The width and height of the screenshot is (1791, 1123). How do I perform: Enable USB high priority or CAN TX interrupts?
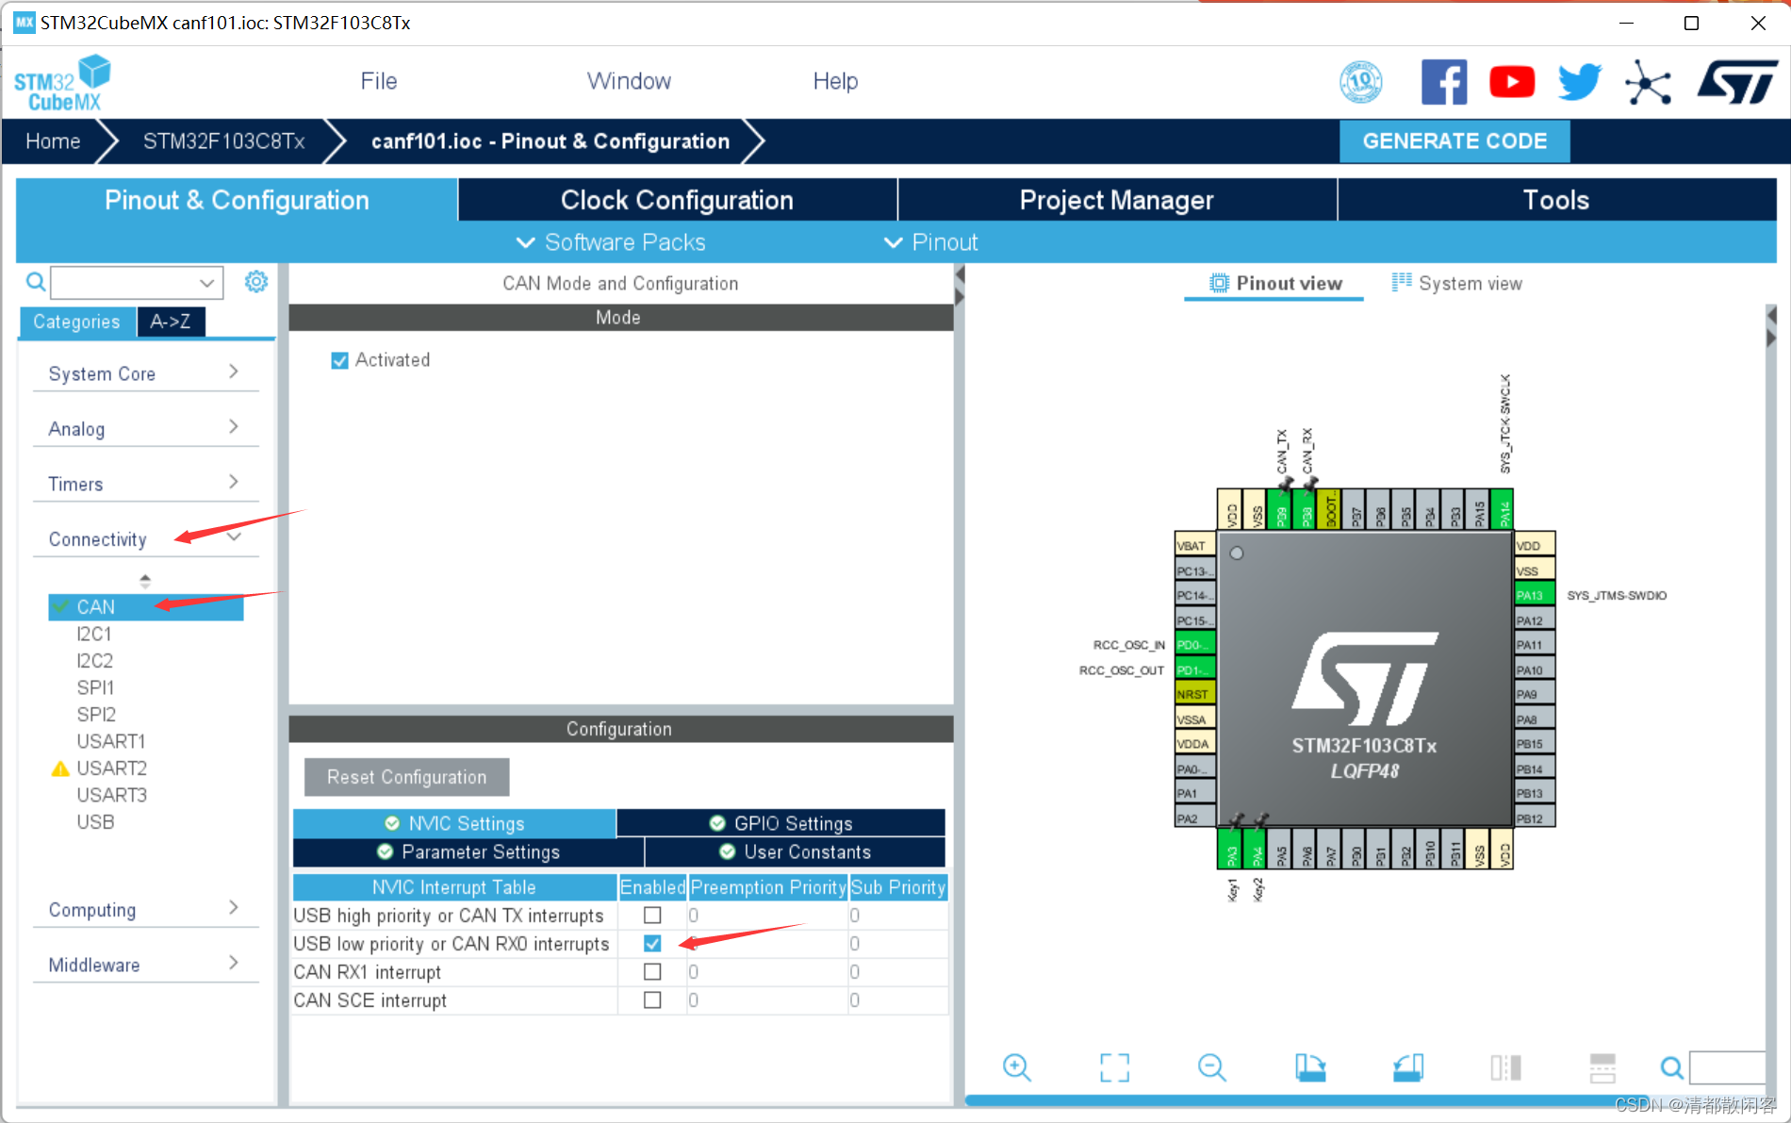652,915
